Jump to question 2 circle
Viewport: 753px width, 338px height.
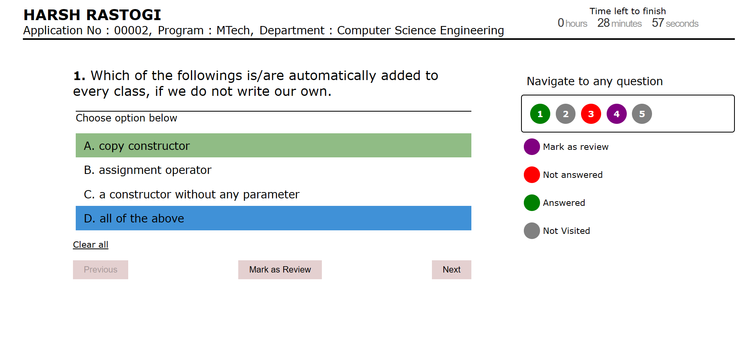(566, 114)
